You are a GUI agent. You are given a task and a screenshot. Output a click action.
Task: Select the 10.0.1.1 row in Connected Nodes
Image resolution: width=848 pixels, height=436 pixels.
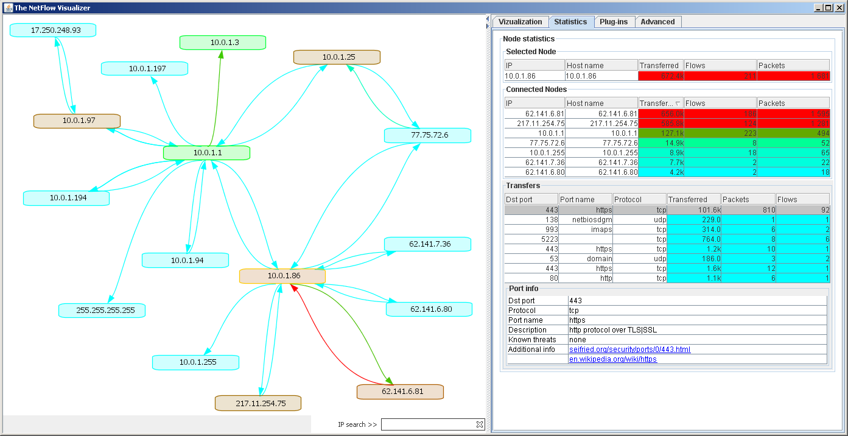point(667,133)
